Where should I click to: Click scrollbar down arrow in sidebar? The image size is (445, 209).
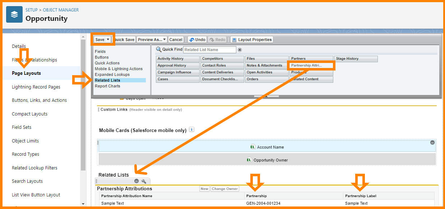click(x=83, y=204)
